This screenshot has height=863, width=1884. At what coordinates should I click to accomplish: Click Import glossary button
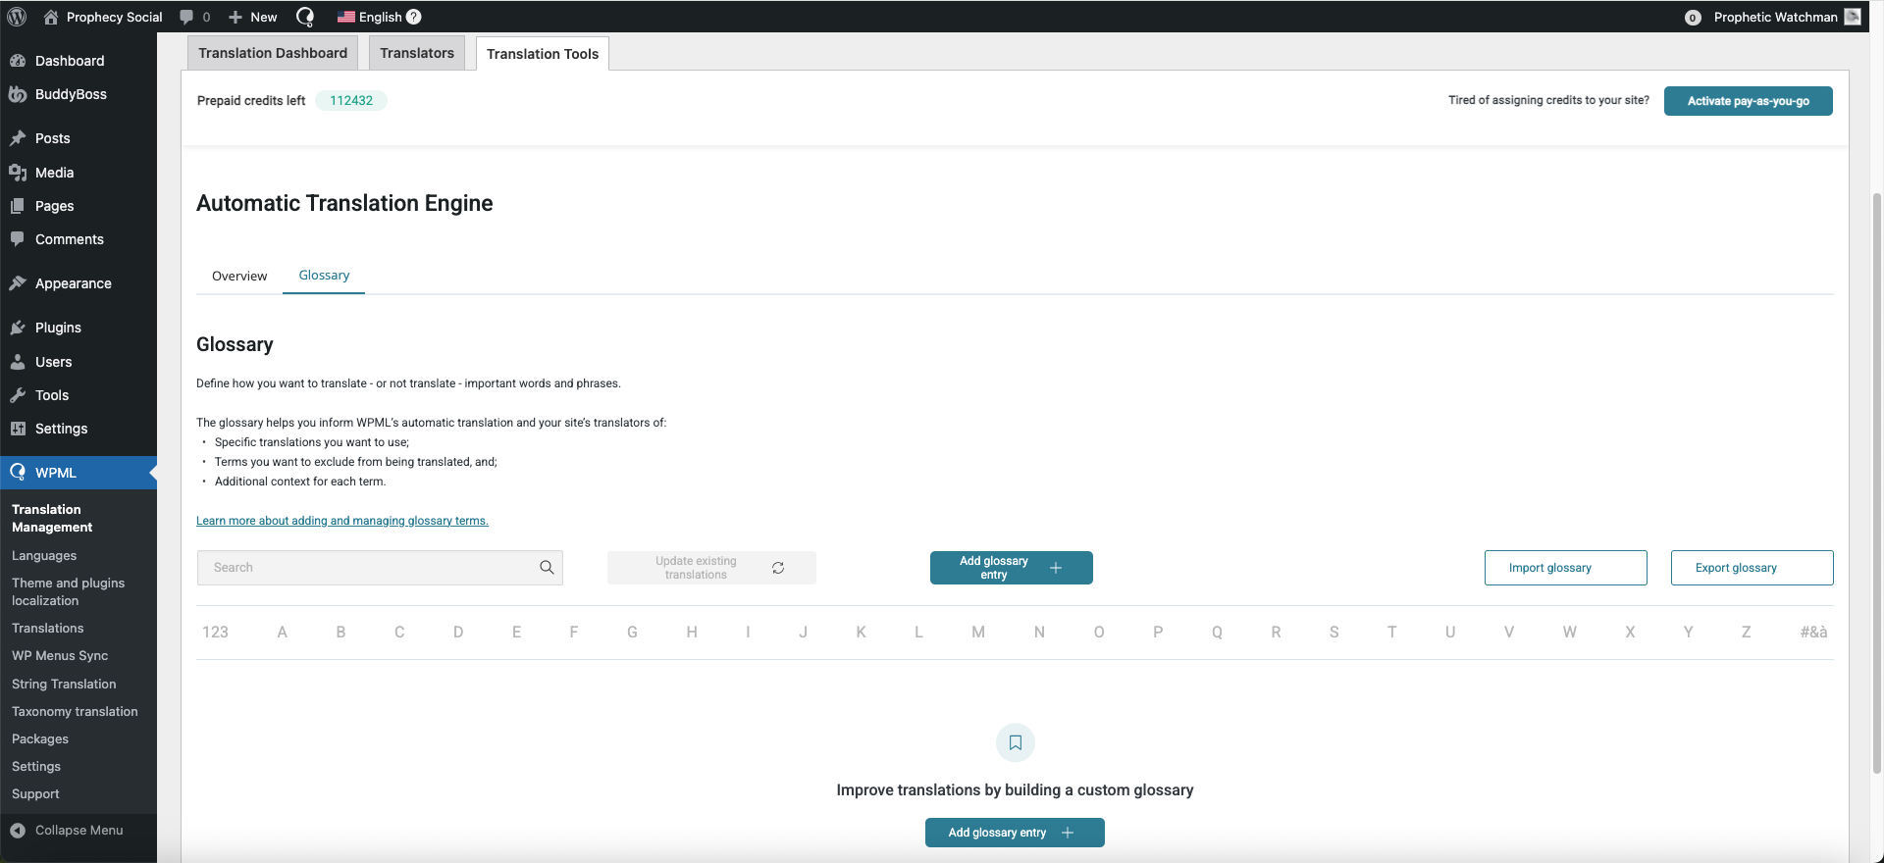[x=1565, y=568]
